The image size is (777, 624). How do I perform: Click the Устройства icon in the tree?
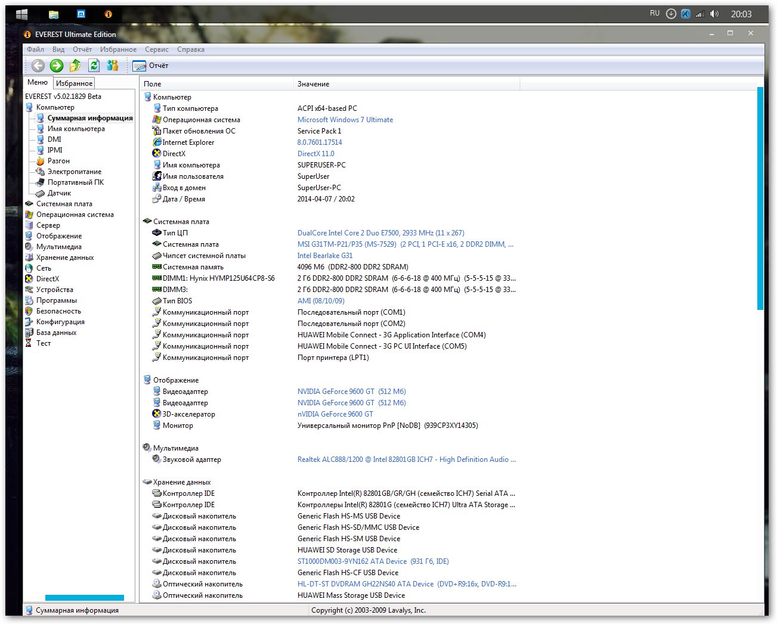pyautogui.click(x=29, y=290)
